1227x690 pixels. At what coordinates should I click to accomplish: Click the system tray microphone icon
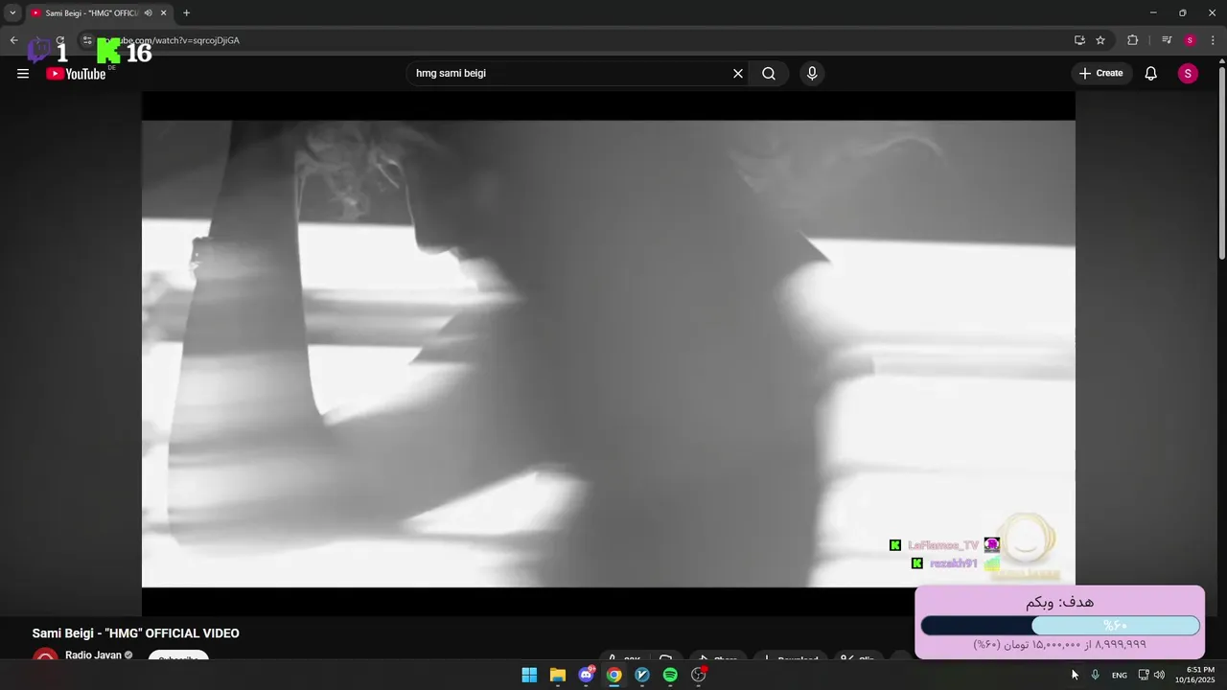(1095, 675)
